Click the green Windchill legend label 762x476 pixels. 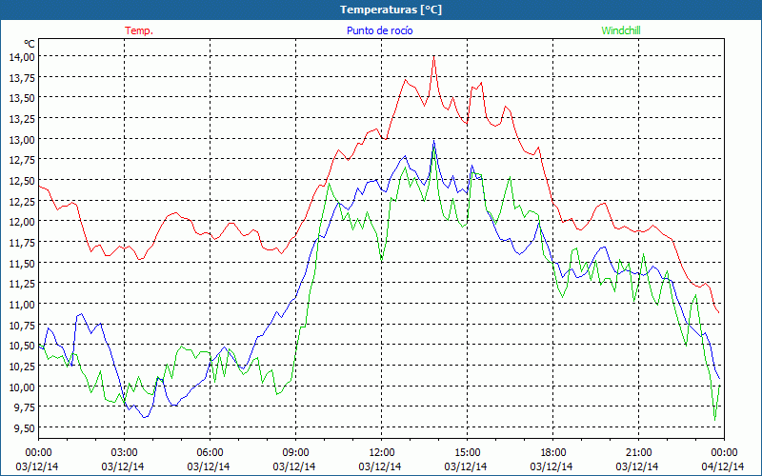pos(621,30)
